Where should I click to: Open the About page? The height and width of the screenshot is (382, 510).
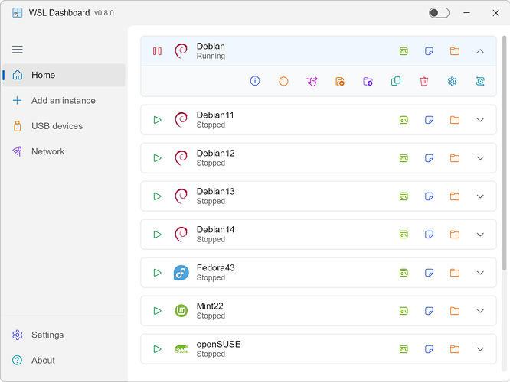pyautogui.click(x=64, y=361)
